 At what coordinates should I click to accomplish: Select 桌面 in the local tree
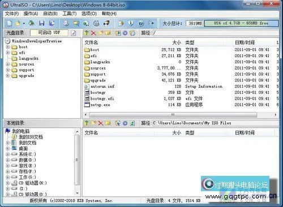[23, 148]
